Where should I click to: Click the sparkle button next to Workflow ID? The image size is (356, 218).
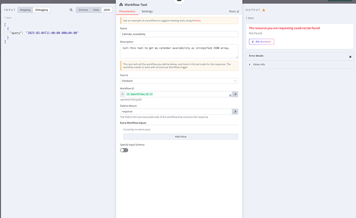[x=235, y=94]
